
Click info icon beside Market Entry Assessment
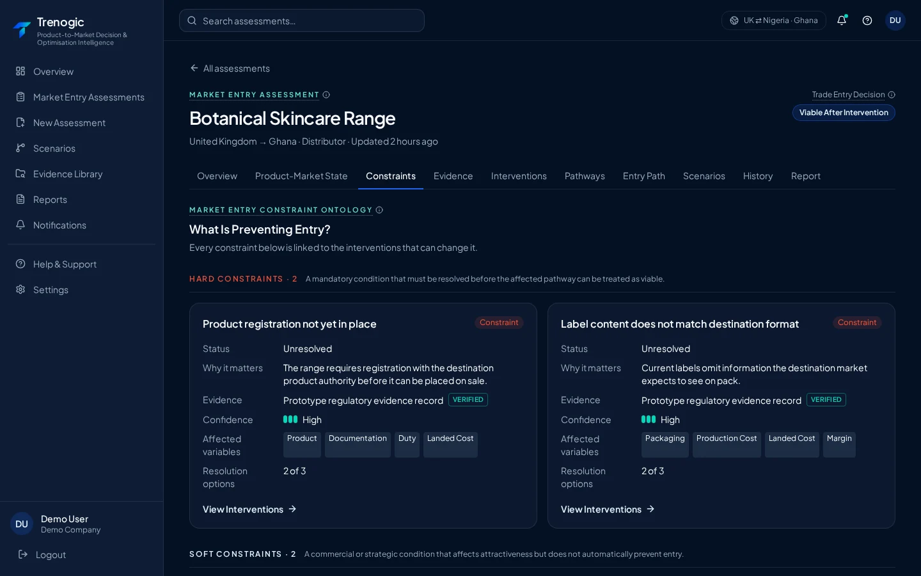[326, 95]
